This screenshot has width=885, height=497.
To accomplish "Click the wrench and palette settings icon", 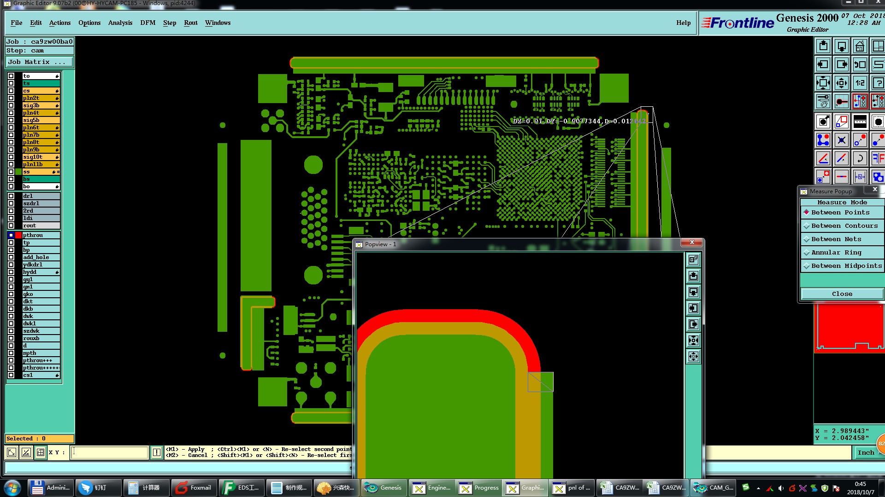I will point(823,101).
